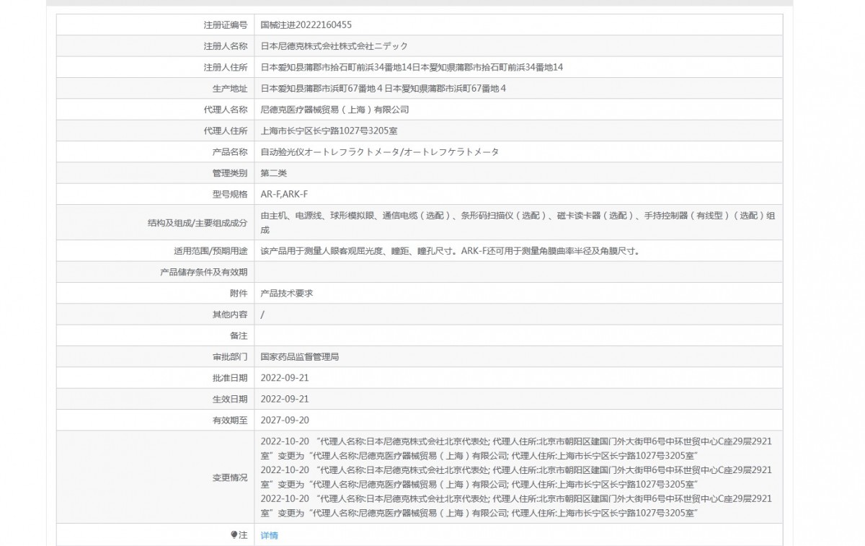The width and height of the screenshot is (865, 546).
Task: Select agent address 上海市长宁区长宁路1027号3205室
Action: tap(329, 131)
